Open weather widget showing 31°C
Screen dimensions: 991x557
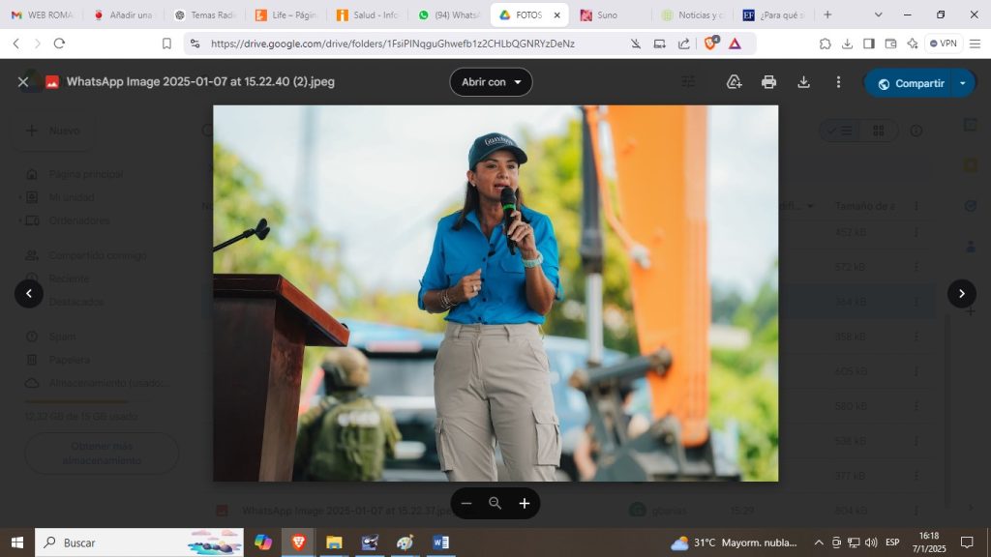pyautogui.click(x=734, y=542)
